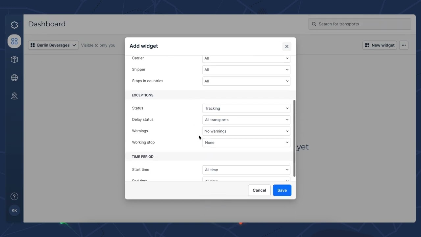The width and height of the screenshot is (421, 237).
Task: Click the Stops in countries label
Action: [147, 81]
